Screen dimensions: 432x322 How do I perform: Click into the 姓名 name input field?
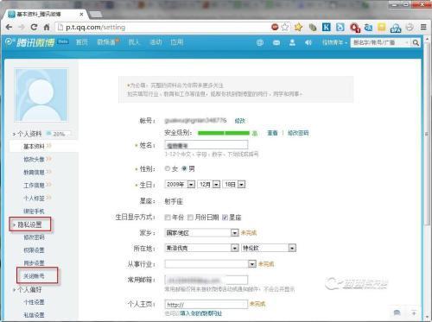pyautogui.click(x=206, y=145)
